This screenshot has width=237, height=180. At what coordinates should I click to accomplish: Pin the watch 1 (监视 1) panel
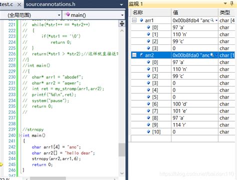pos(232,3)
